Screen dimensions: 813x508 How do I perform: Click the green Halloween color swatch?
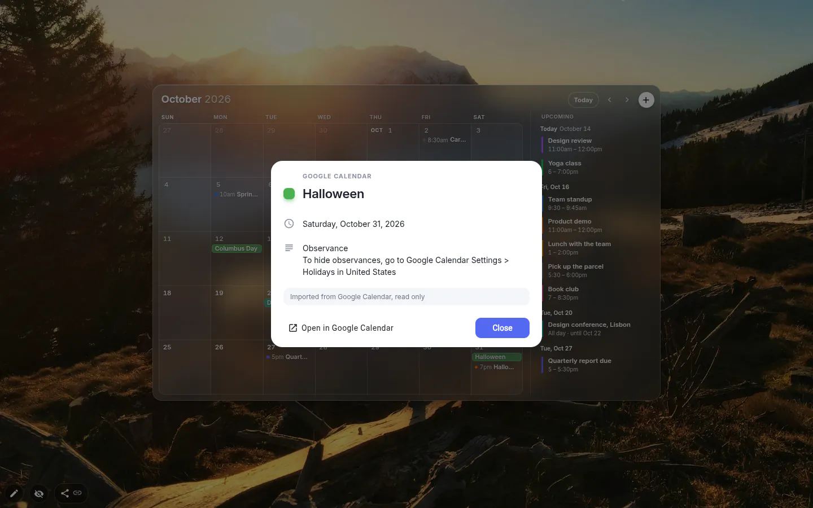click(x=289, y=194)
